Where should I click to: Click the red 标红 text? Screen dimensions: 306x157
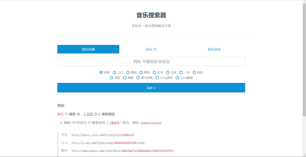pyautogui.click(x=61, y=114)
